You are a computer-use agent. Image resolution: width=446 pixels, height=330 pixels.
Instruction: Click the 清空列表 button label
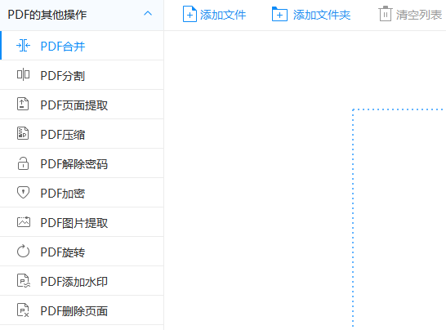coord(419,15)
